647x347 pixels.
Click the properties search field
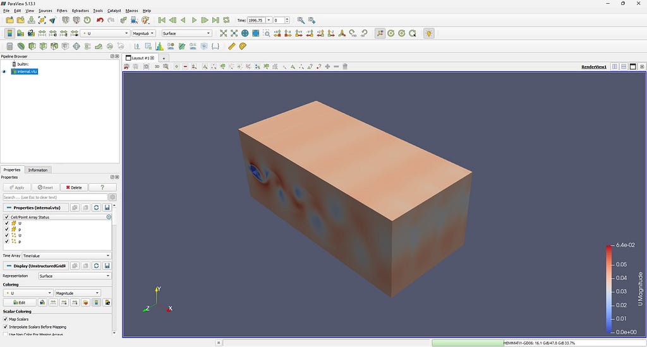click(x=55, y=197)
